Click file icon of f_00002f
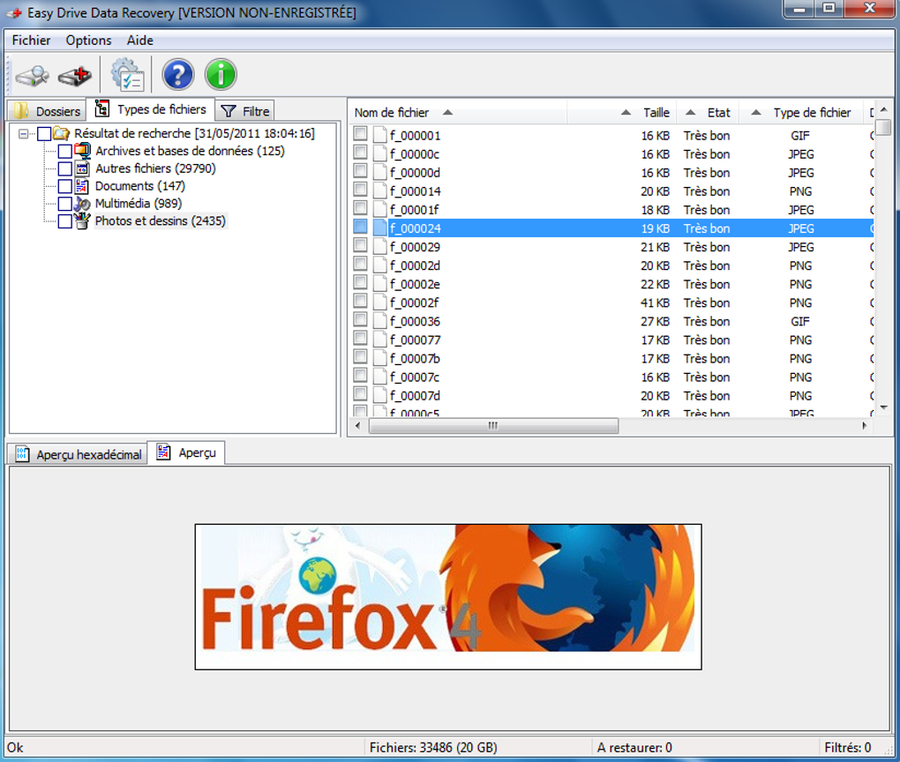900x762 pixels. 380,303
